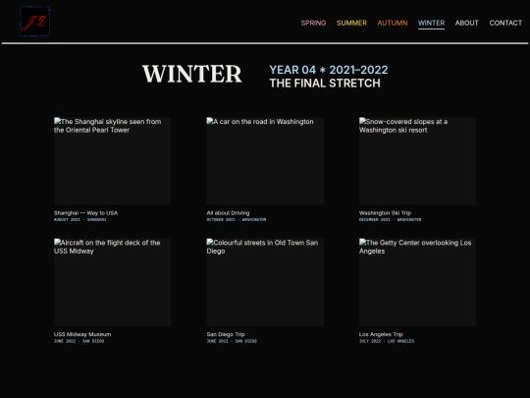Click the 'July 2022 · Los Angeles' caption
530x398 pixels.
pyautogui.click(x=387, y=341)
